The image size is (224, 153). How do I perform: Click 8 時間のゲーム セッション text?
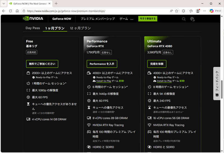pyautogui.click(x=171, y=87)
